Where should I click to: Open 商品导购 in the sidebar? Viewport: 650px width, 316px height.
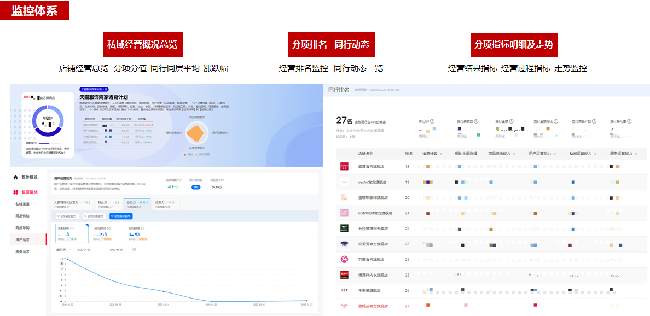click(x=22, y=228)
